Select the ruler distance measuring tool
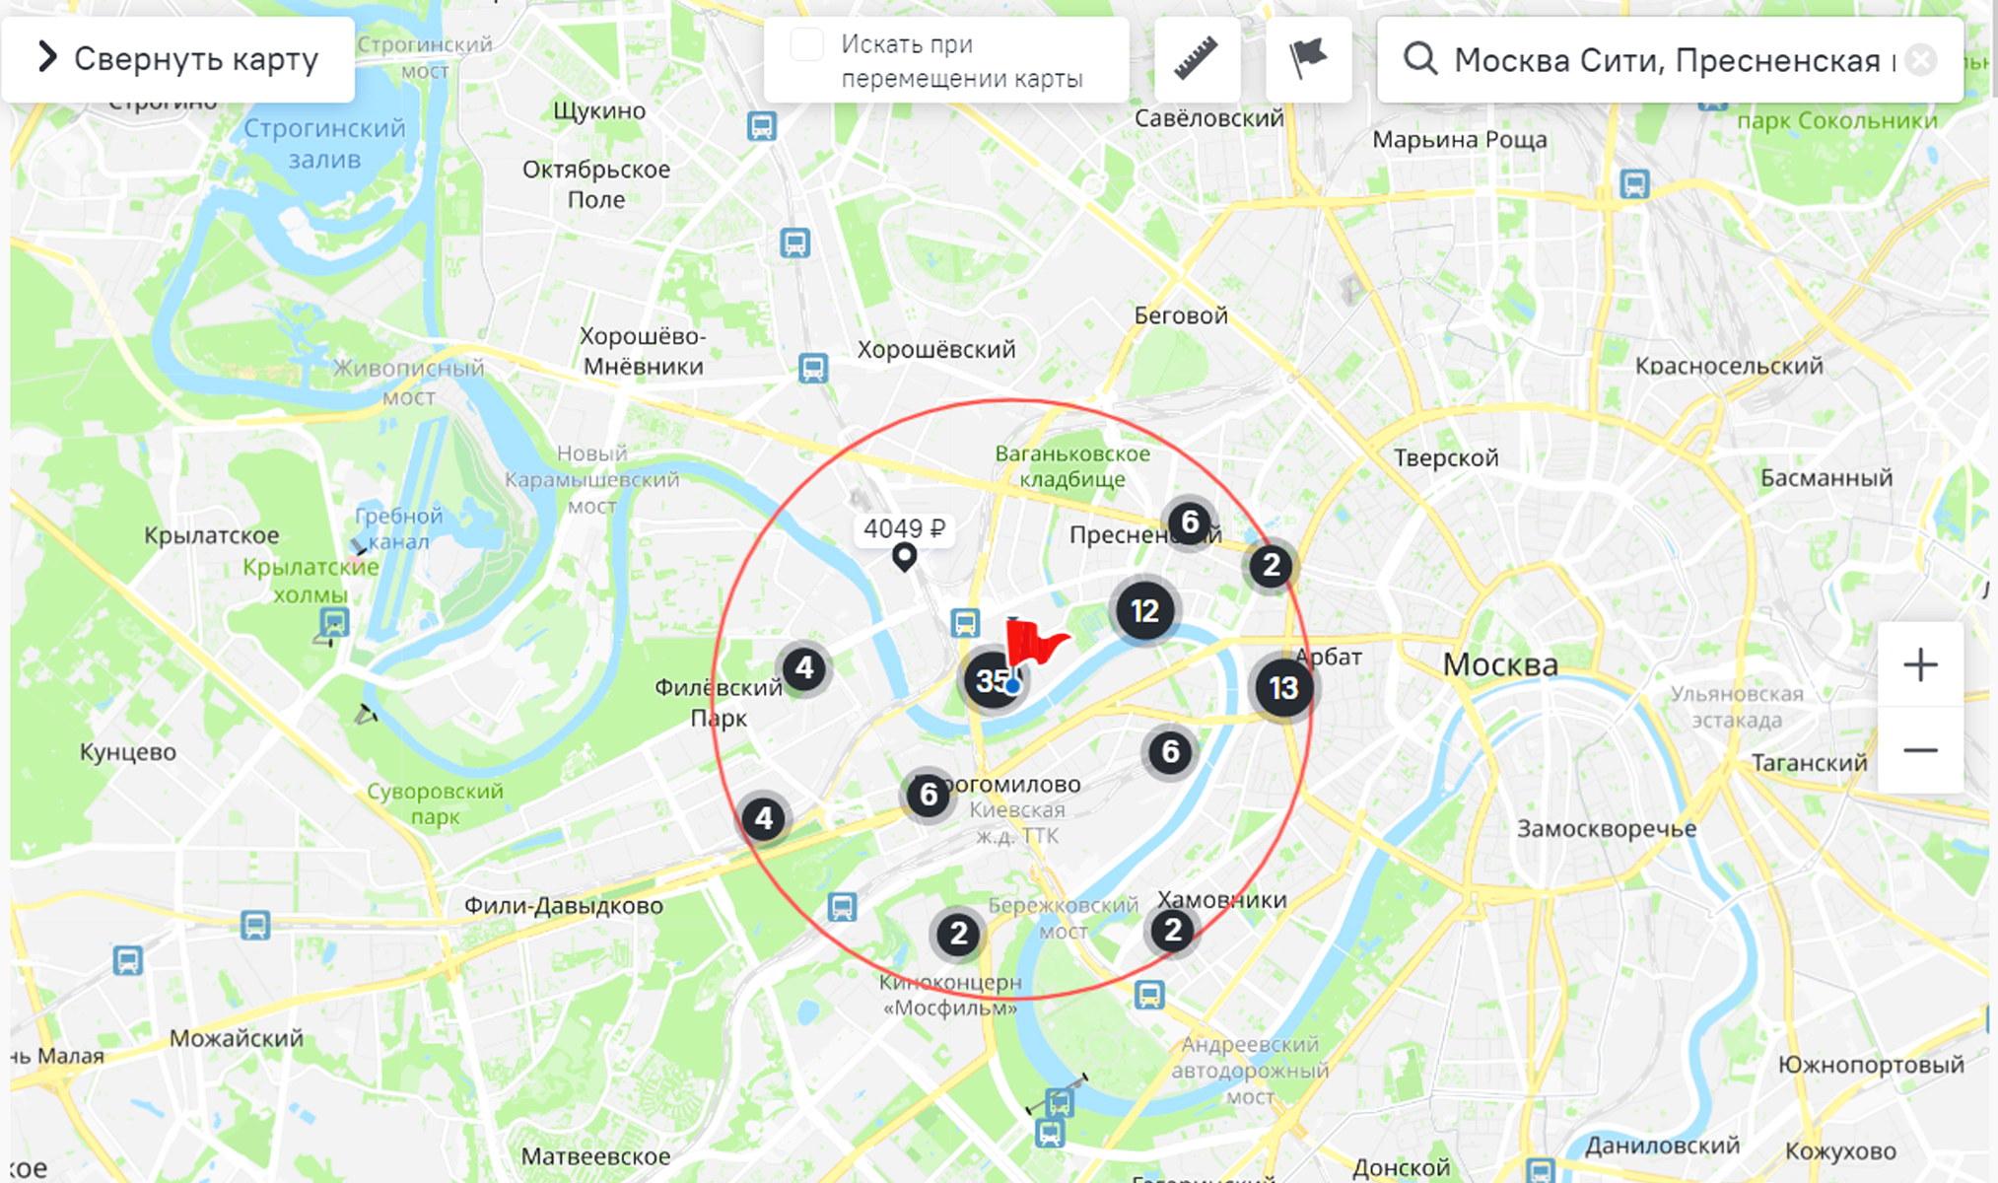 (1197, 59)
